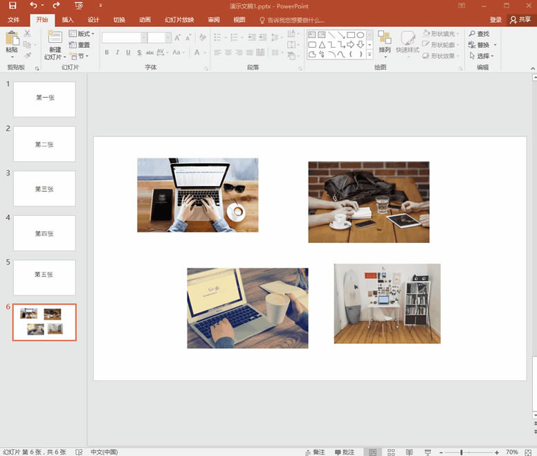Start slideshow from status bar icon
This screenshot has height=456, width=537.
tap(427, 452)
